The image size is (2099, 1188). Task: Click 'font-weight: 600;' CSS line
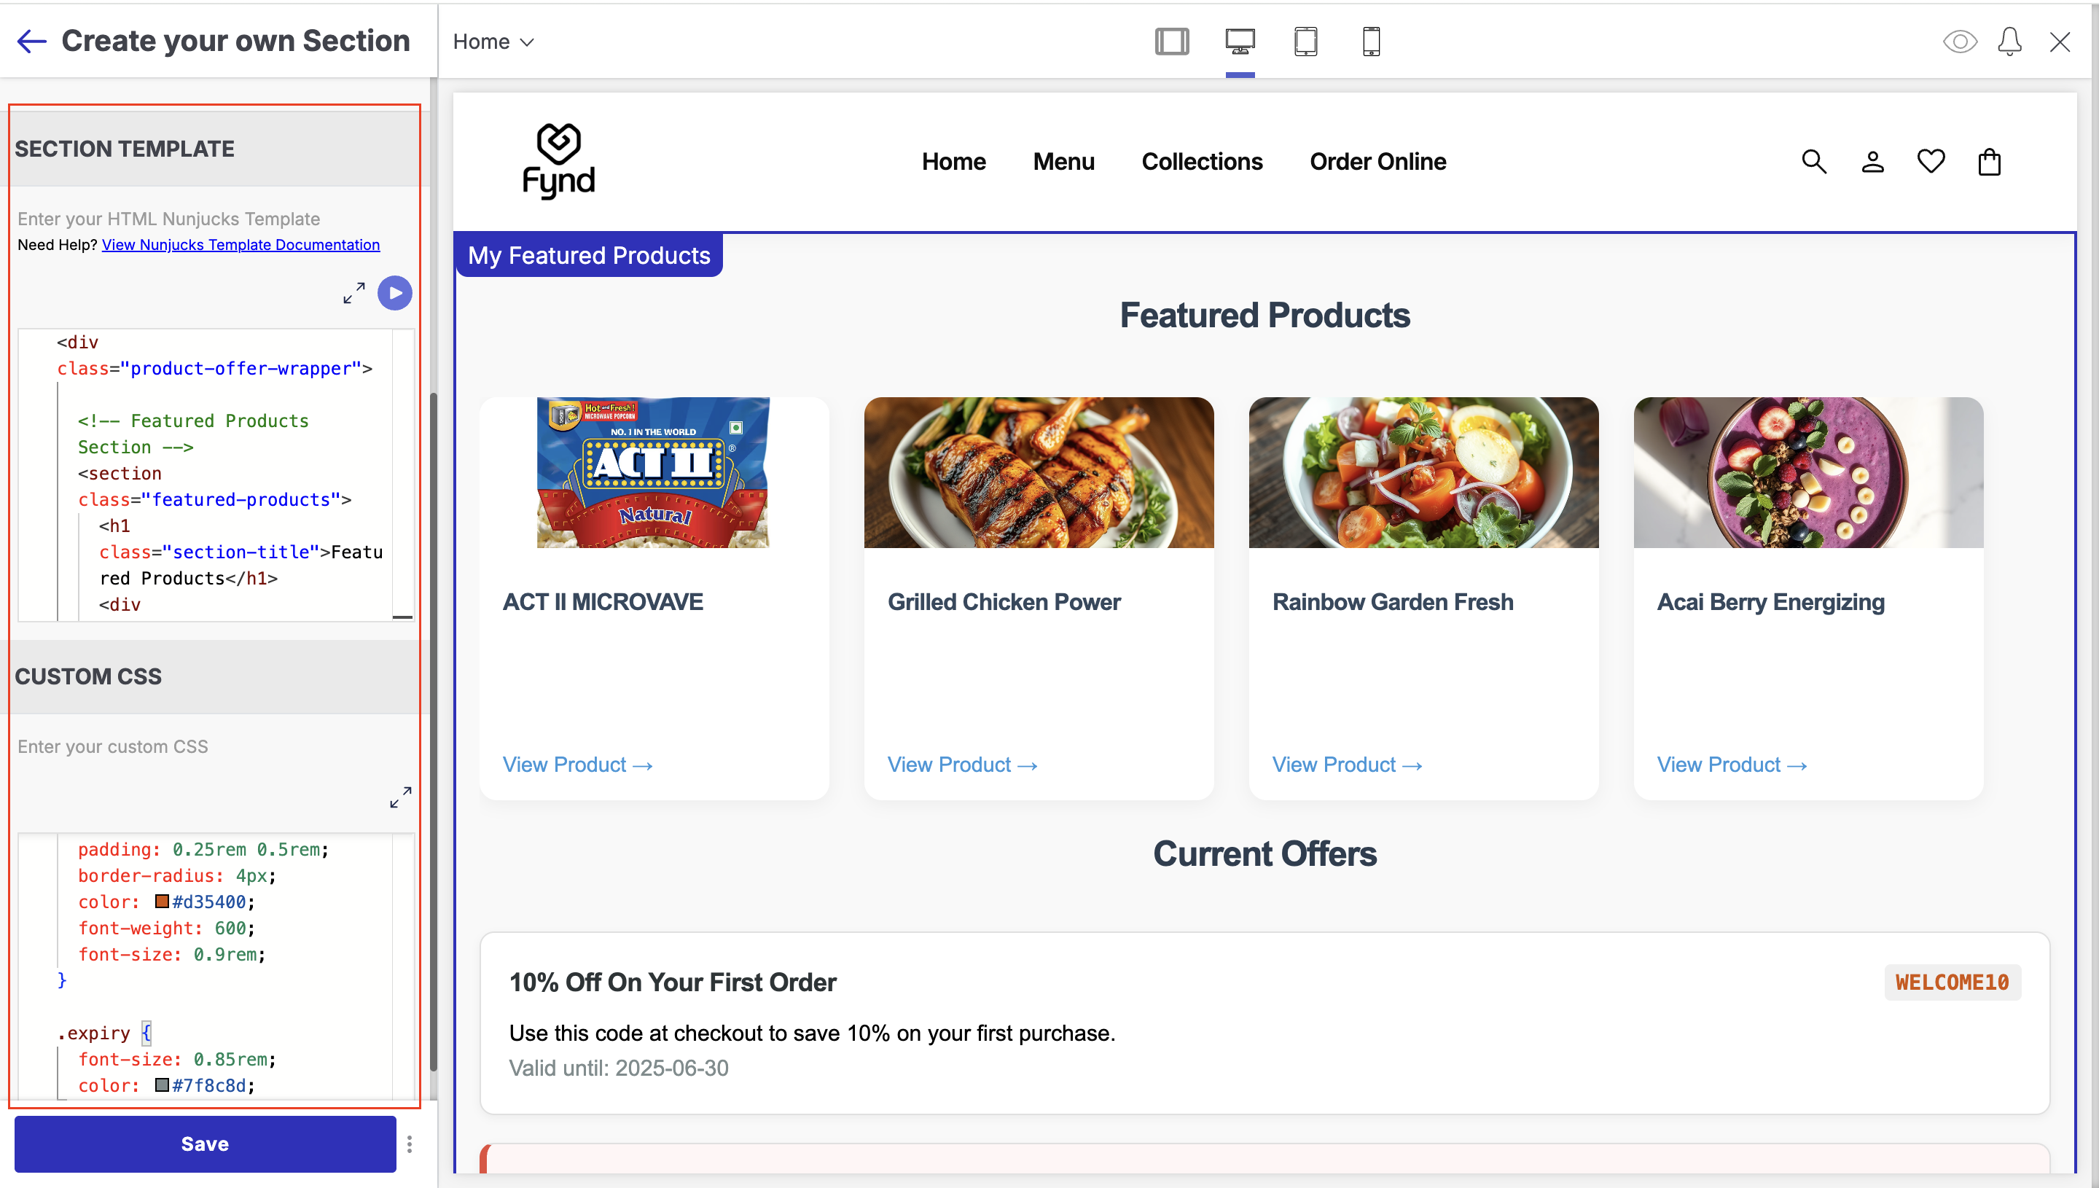[x=166, y=928]
